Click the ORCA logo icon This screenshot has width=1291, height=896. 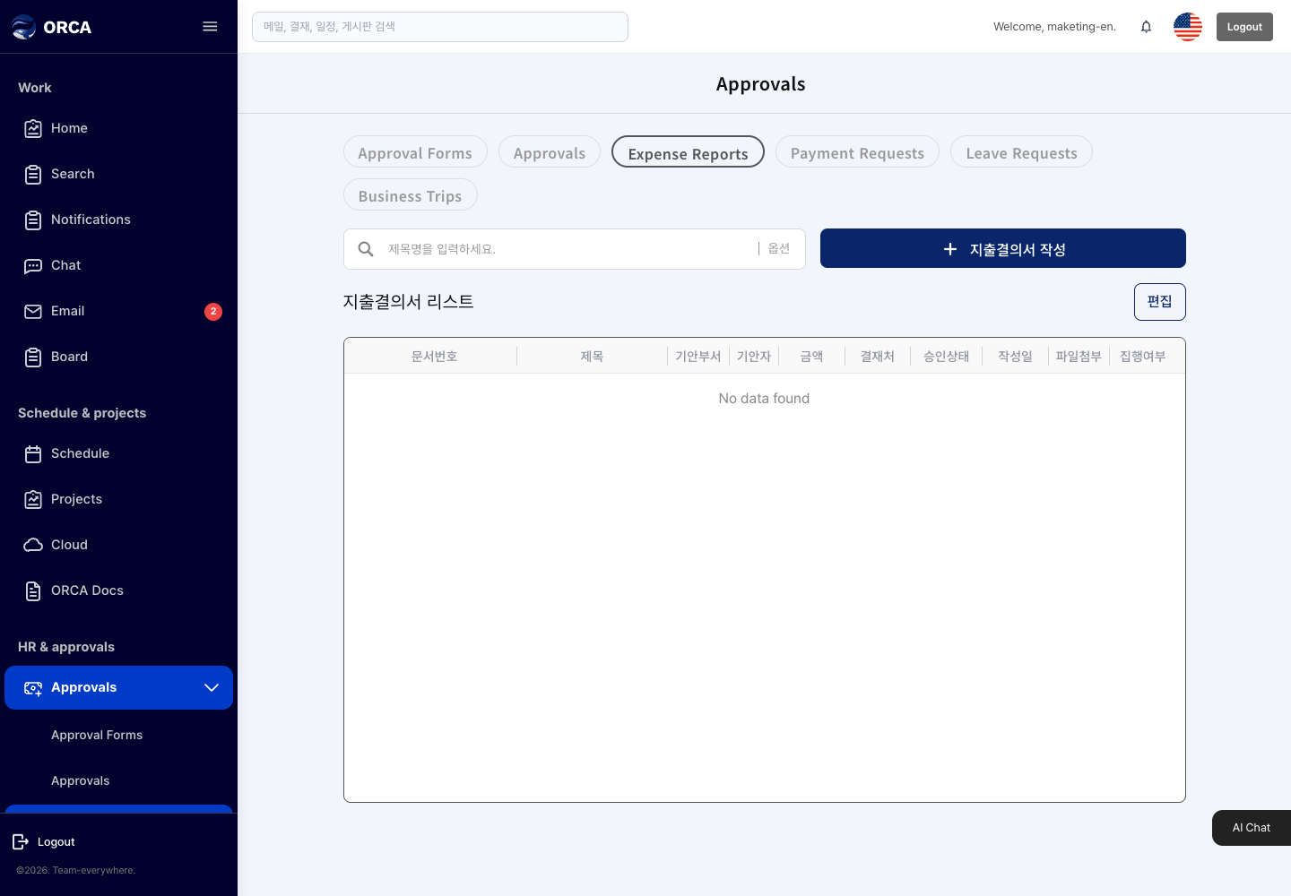(23, 27)
